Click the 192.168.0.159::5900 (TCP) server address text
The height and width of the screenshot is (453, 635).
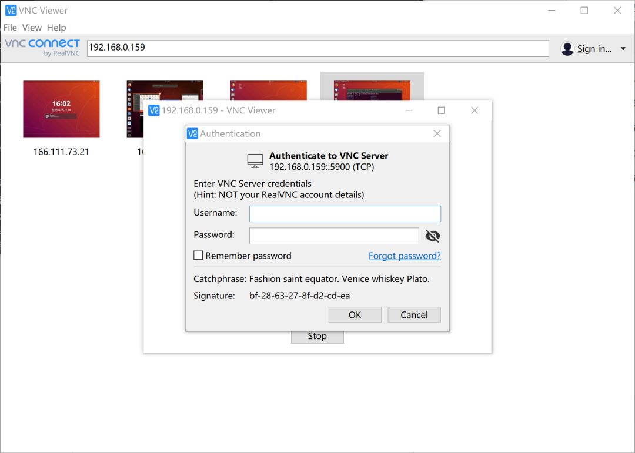[322, 167]
